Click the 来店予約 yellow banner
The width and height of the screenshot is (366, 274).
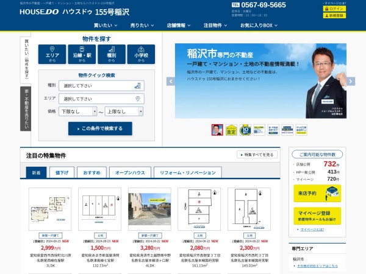pyautogui.click(x=317, y=194)
